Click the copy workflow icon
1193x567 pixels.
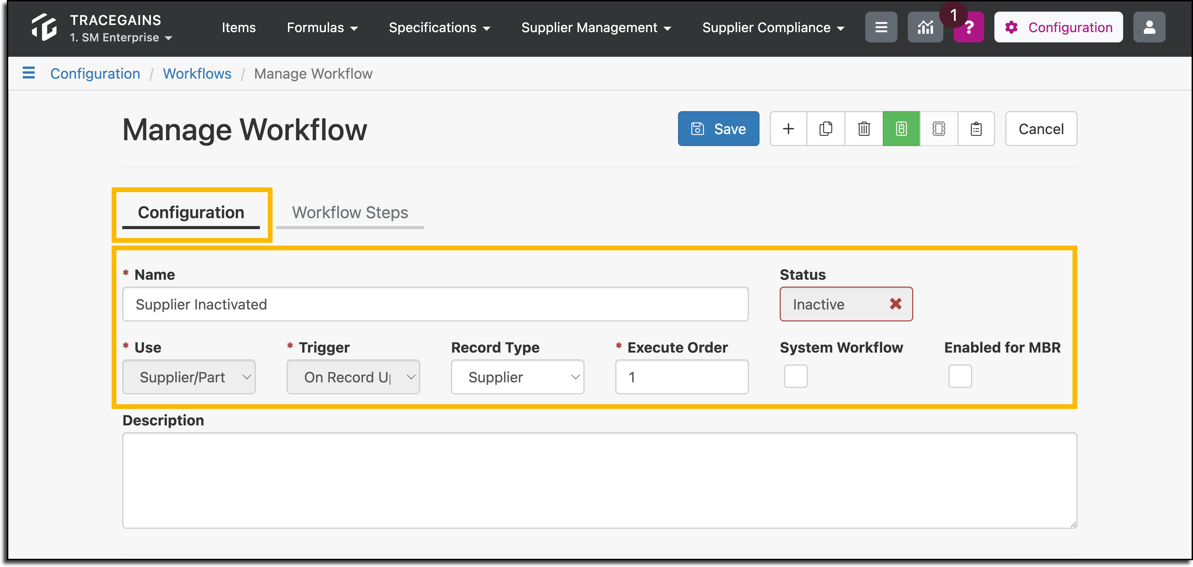(826, 129)
